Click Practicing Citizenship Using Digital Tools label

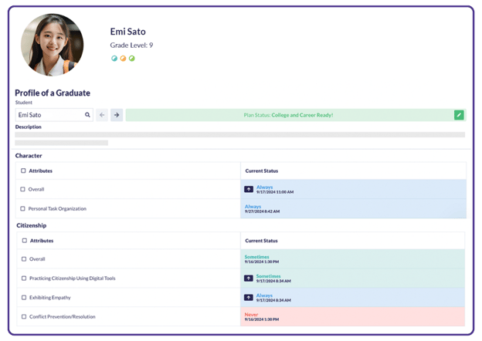73,278
